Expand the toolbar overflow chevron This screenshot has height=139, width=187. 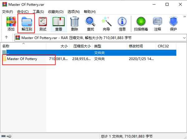coord(185,17)
